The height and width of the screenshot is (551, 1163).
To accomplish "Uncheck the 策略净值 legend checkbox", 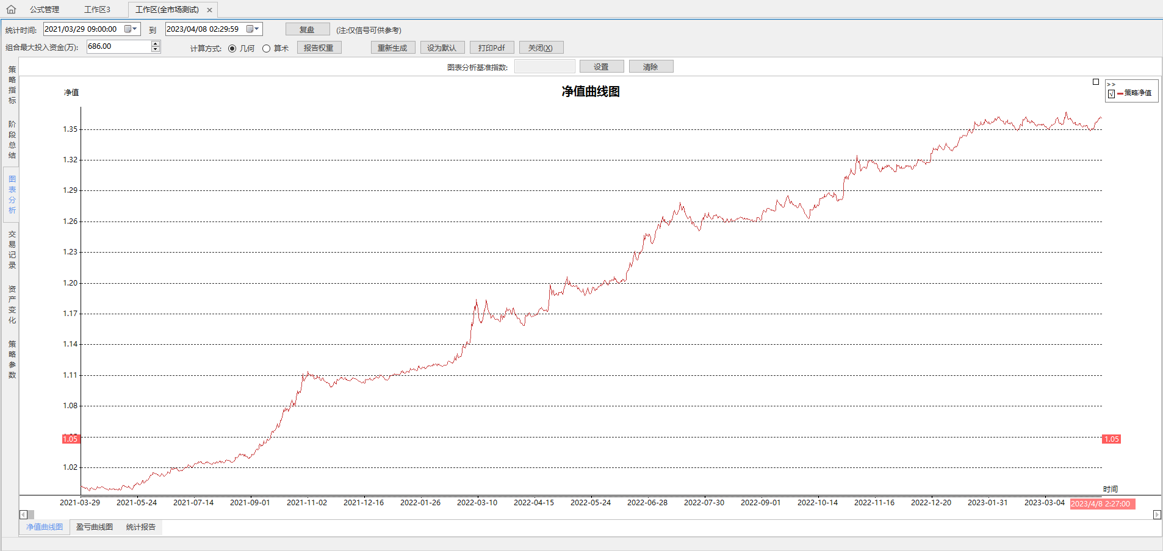I will pyautogui.click(x=1111, y=93).
